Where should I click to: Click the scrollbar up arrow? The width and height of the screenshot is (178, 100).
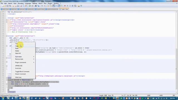pyautogui.click(x=176, y=12)
